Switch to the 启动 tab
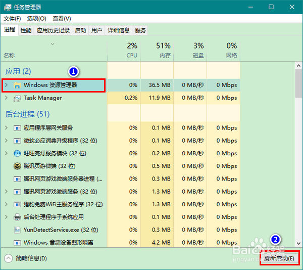The height and width of the screenshot is (270, 303). (x=80, y=30)
